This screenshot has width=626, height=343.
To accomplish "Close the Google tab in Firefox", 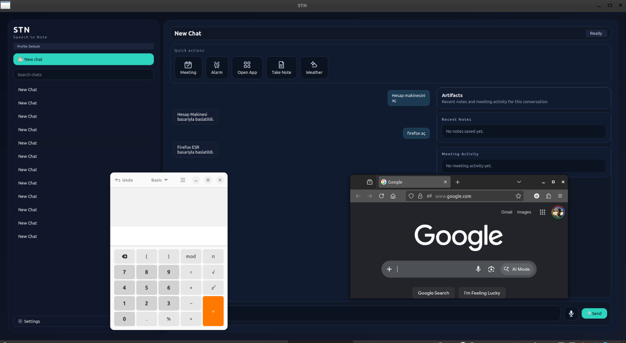I will (445, 182).
